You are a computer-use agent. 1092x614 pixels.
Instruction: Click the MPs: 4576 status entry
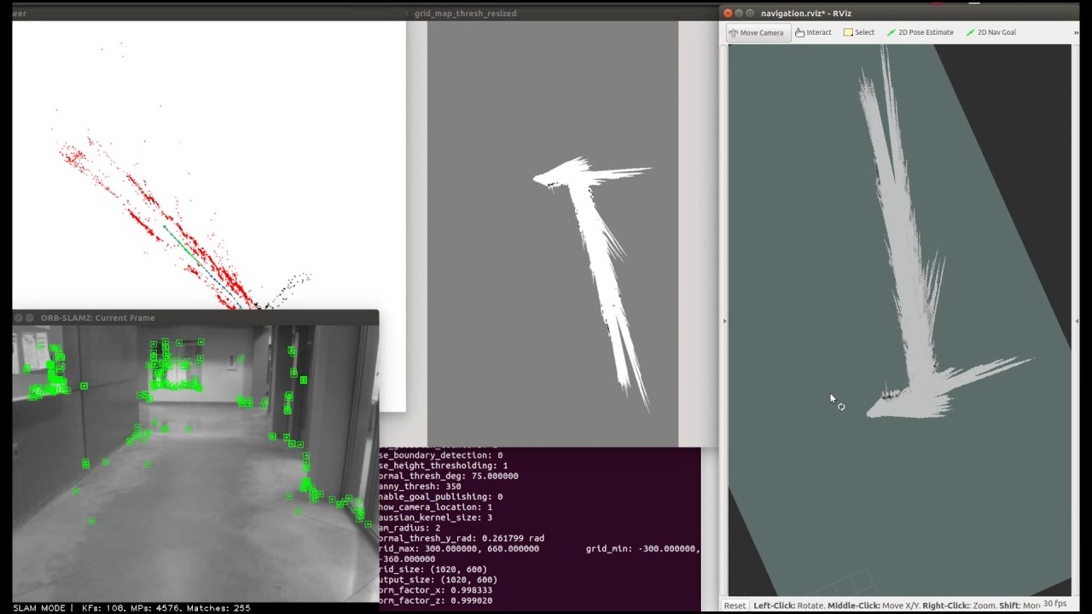(156, 608)
